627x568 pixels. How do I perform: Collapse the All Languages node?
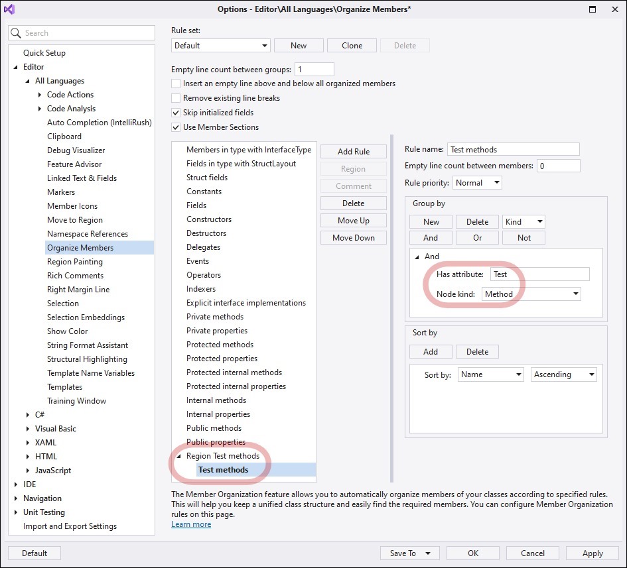(28, 81)
